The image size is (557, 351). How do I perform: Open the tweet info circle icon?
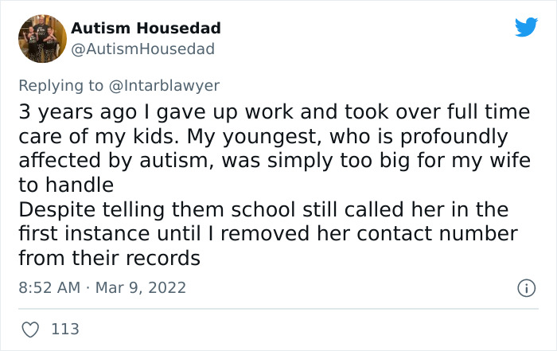coord(525,285)
